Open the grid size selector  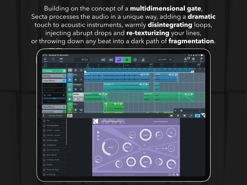point(199,65)
